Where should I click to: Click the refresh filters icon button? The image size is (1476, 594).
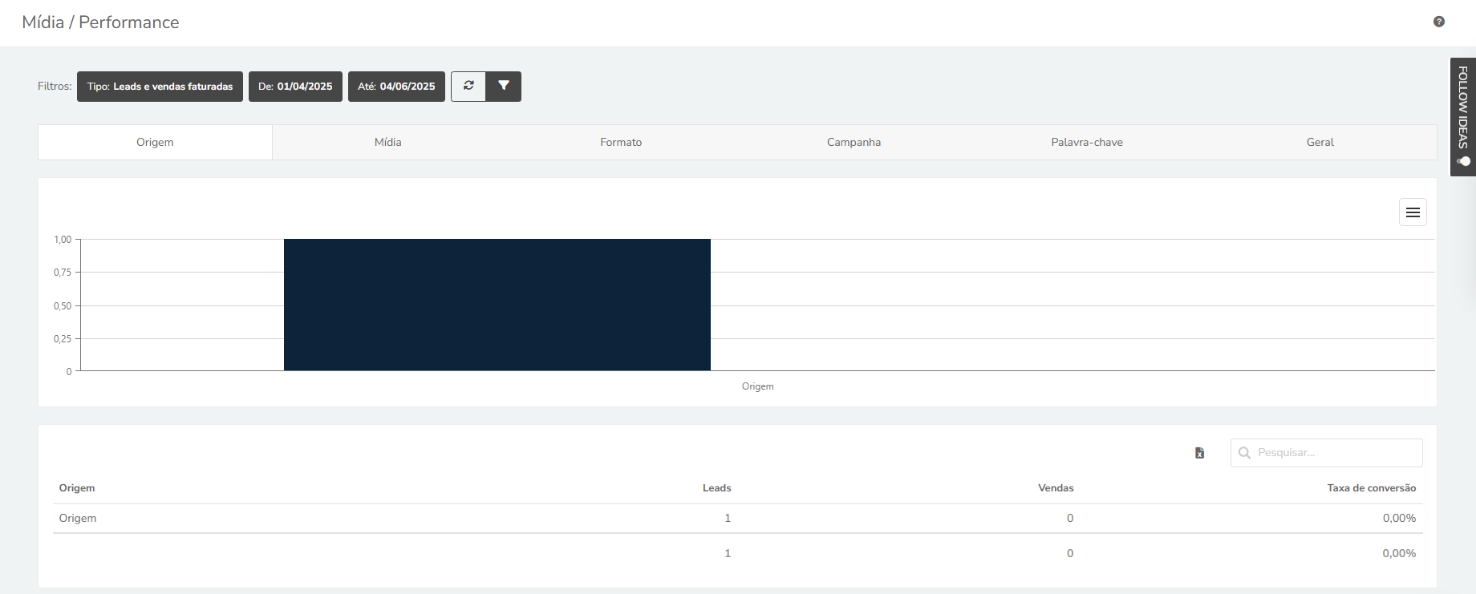468,86
